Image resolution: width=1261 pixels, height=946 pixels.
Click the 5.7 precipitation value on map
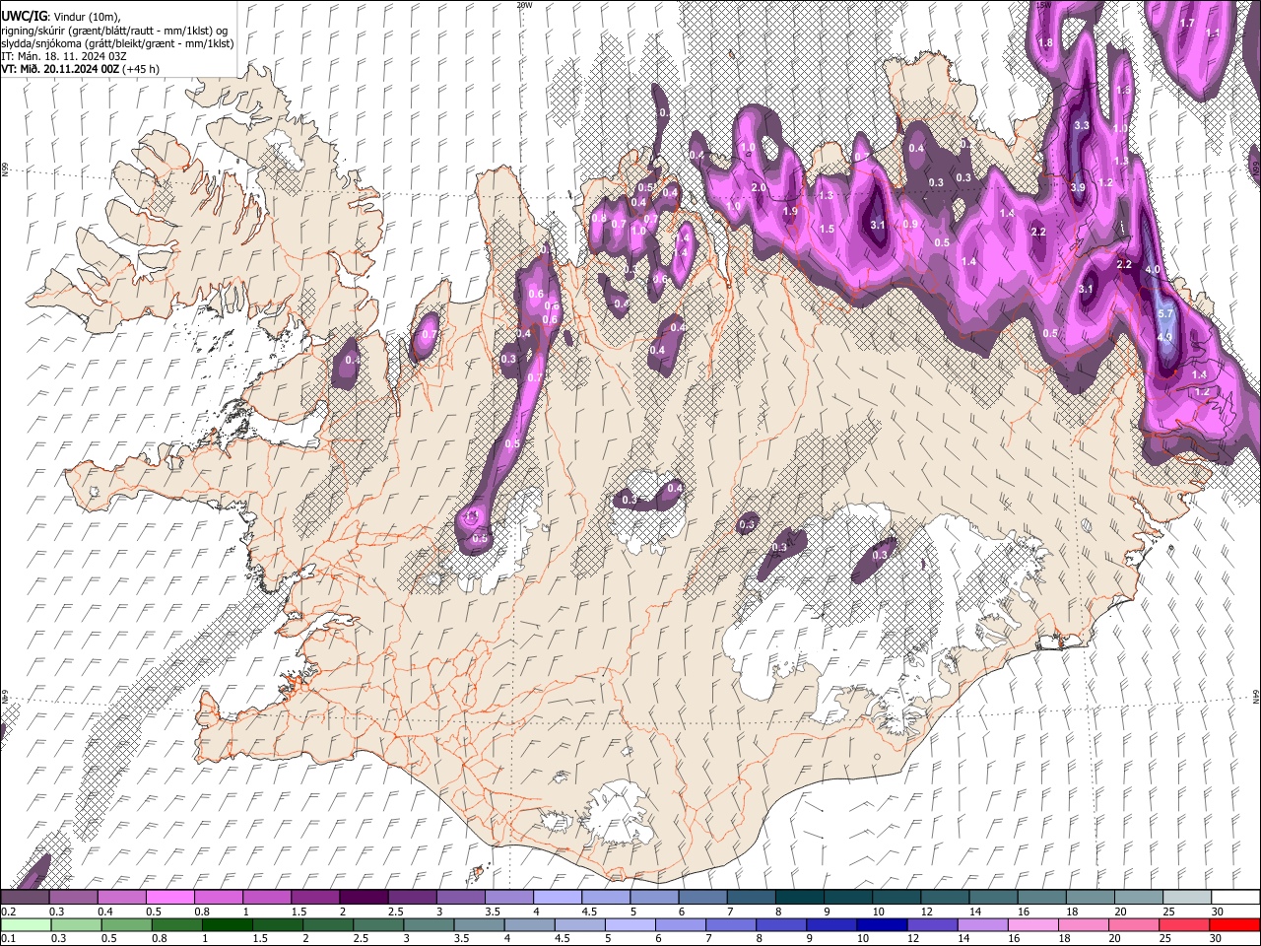tap(1166, 313)
